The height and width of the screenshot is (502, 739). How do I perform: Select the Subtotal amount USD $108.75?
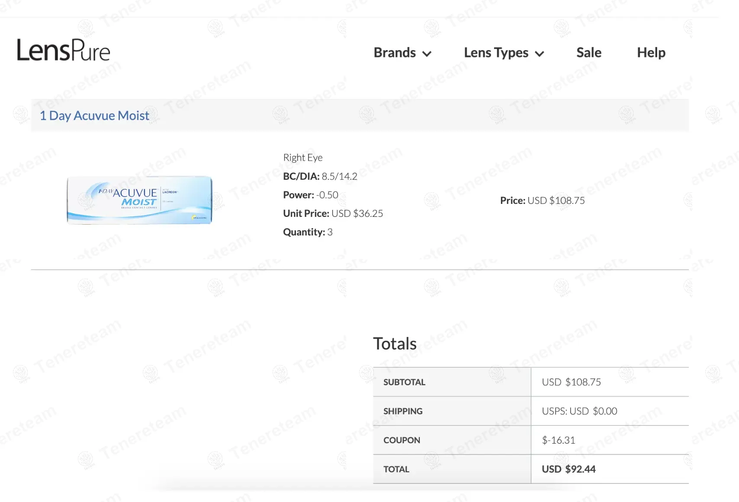click(571, 382)
